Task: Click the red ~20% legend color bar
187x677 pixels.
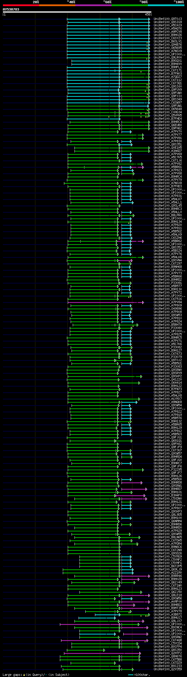Action: [21, 5]
